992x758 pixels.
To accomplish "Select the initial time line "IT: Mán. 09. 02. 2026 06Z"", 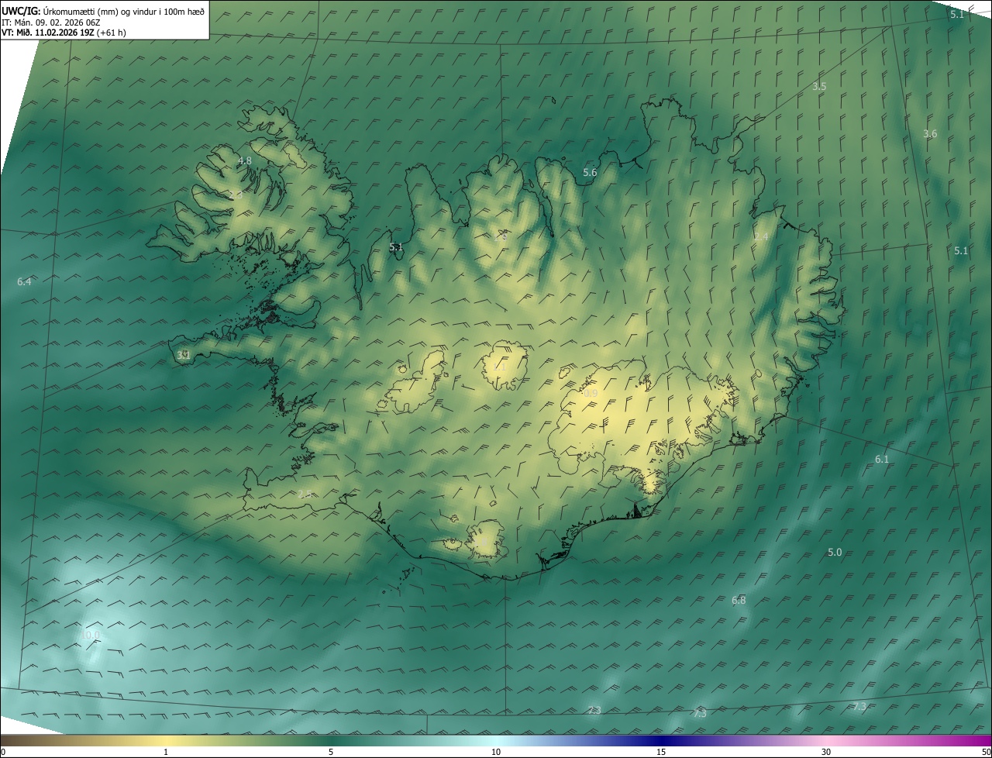I will (x=53, y=22).
